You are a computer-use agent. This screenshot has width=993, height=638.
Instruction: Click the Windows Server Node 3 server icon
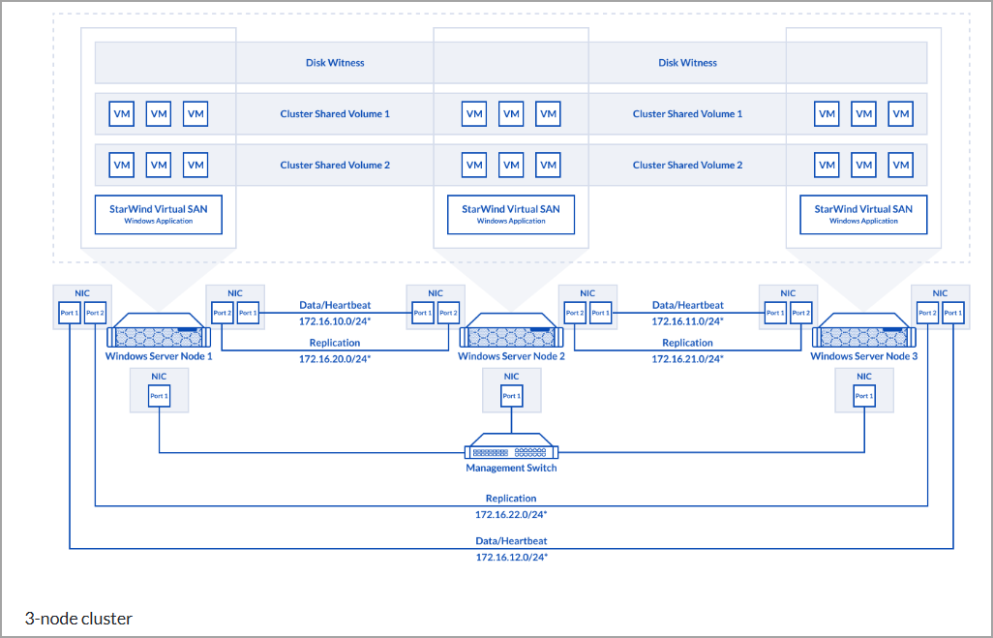pyautogui.click(x=863, y=337)
